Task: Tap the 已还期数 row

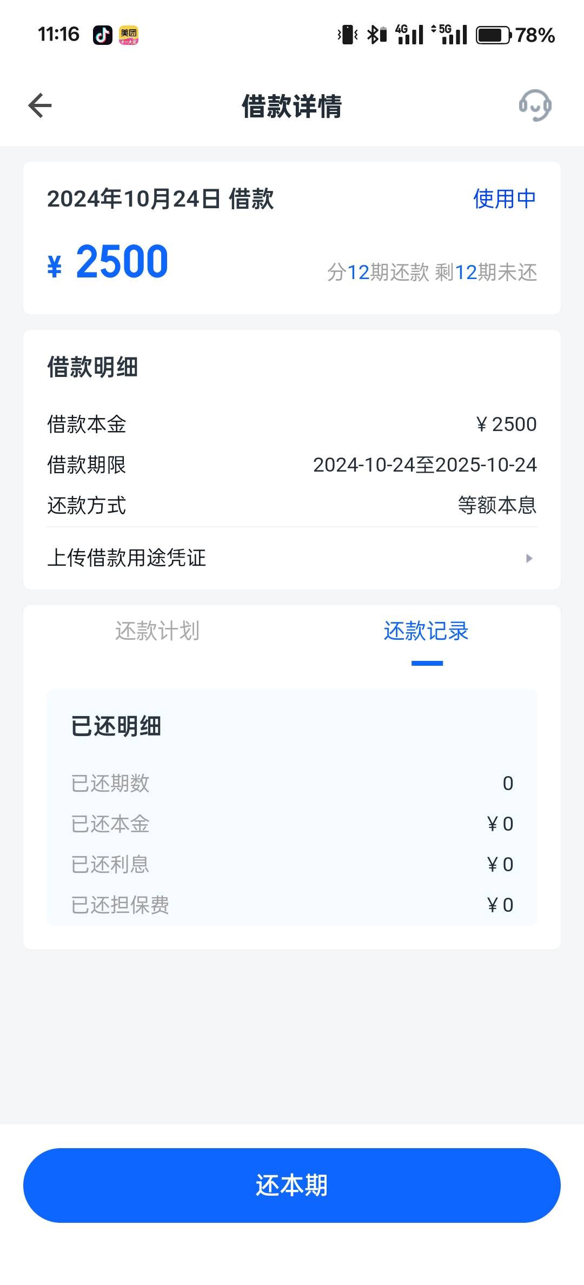Action: pyautogui.click(x=292, y=783)
